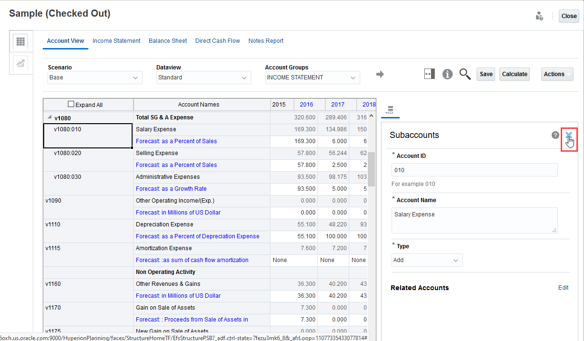Open the Dataview dropdown
Viewport: 584px width, 341px height.
coord(203,78)
